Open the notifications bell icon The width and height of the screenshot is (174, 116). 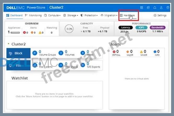point(155,8)
